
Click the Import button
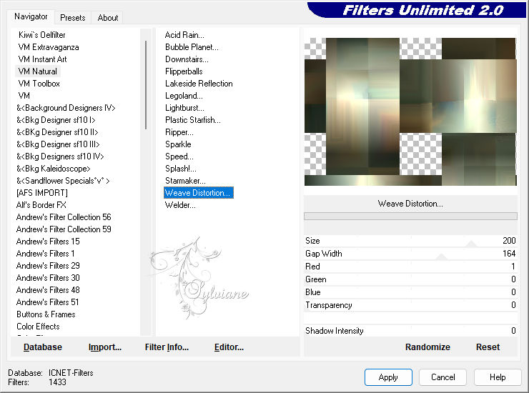[x=105, y=347]
